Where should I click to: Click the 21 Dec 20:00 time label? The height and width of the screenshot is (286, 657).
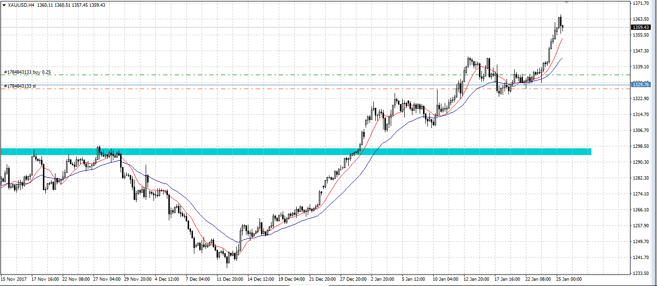[x=323, y=279]
